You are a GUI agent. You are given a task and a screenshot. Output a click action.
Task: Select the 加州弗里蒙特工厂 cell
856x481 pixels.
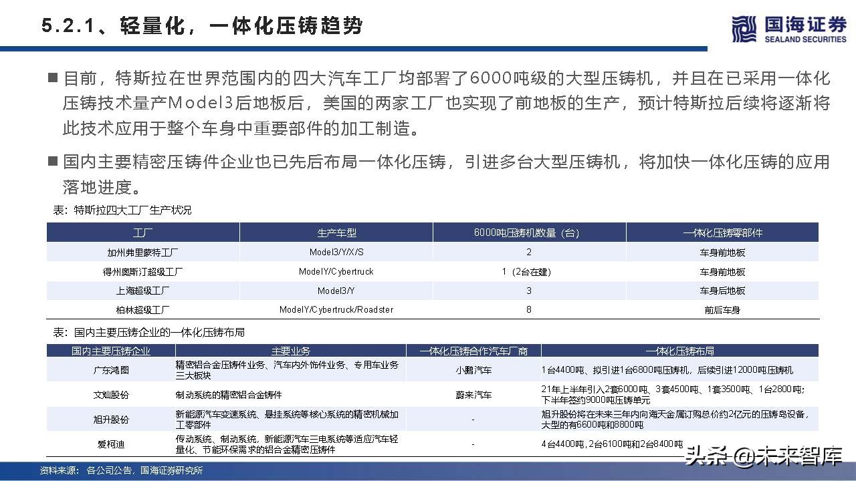point(143,253)
